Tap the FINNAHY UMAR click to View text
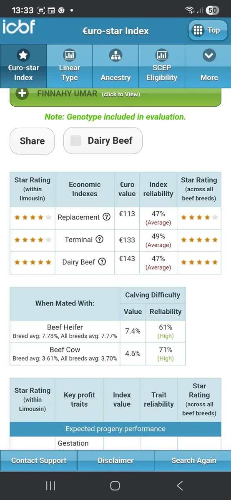Image resolution: width=231 pixels, height=500 pixels. click(88, 94)
